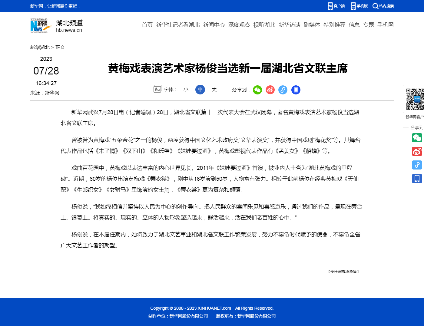Click 新华湖北 breadcrumb link
This screenshot has width=424, height=326.
tap(40, 48)
